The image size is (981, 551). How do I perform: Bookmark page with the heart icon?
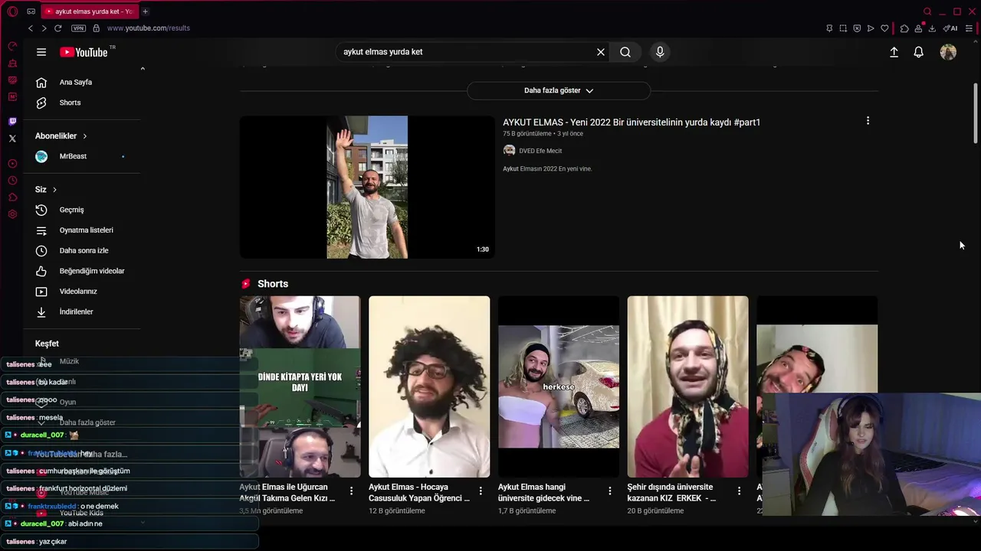pyautogui.click(x=884, y=28)
